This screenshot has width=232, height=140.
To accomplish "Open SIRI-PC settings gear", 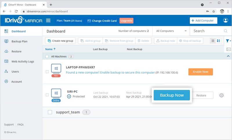I will [x=221, y=95].
